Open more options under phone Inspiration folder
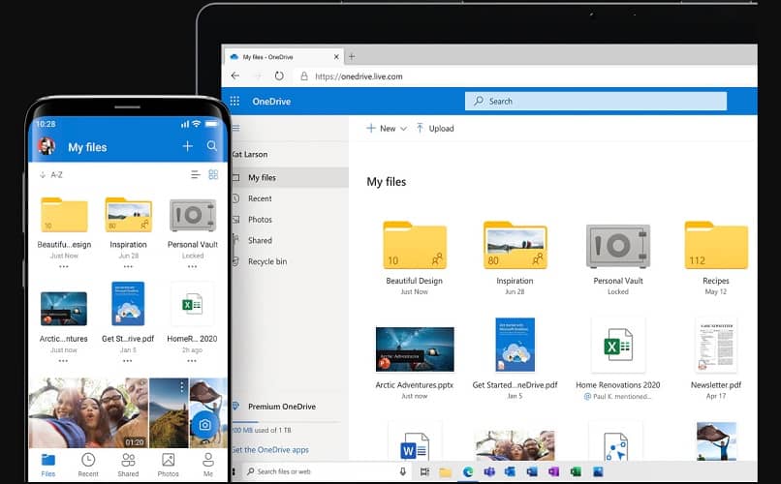 point(129,267)
